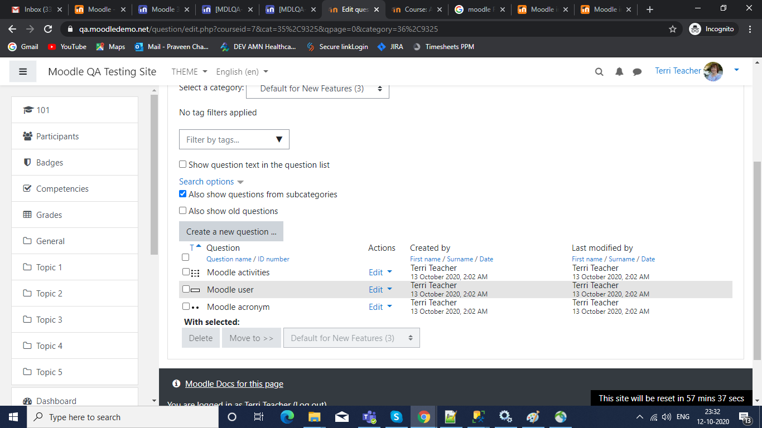Open File Explorer from the taskbar
This screenshot has height=428, width=762.
pyautogui.click(x=315, y=417)
